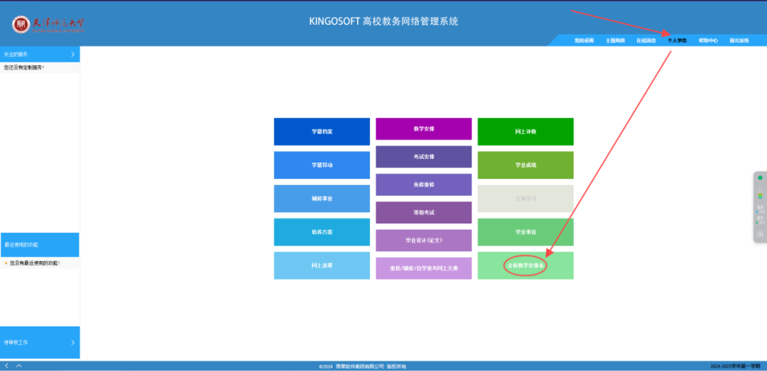This screenshot has height=371, width=767.
Task: Open 在线消息 in top navigation
Action: click(x=646, y=40)
